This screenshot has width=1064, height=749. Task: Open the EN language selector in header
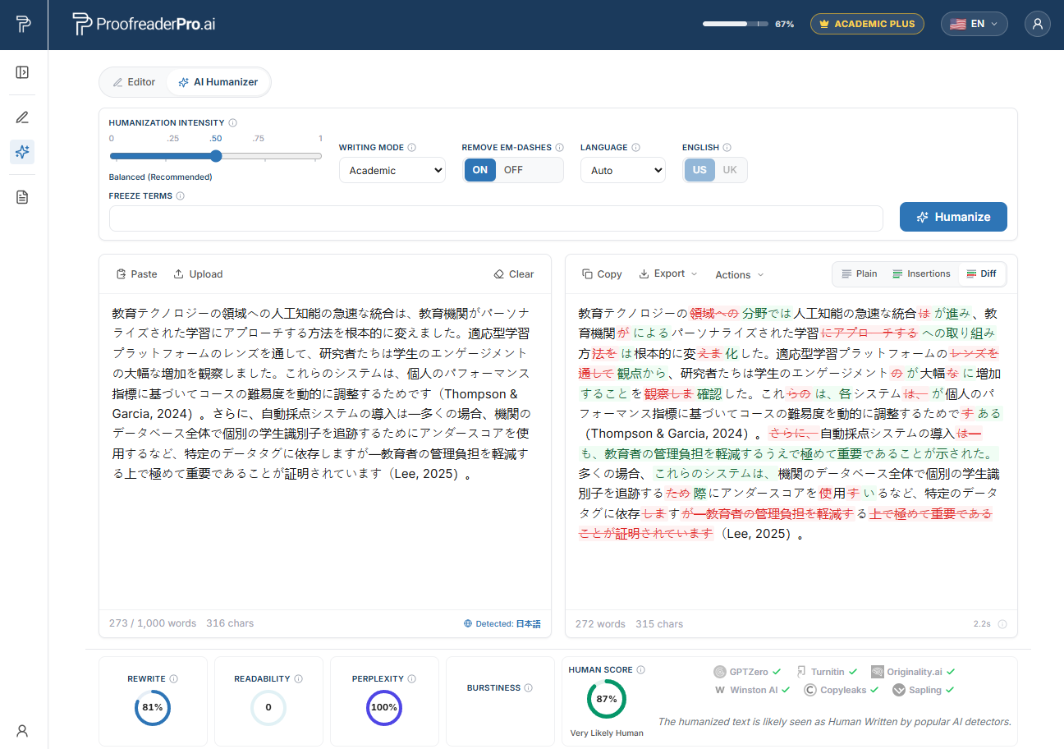pos(975,24)
